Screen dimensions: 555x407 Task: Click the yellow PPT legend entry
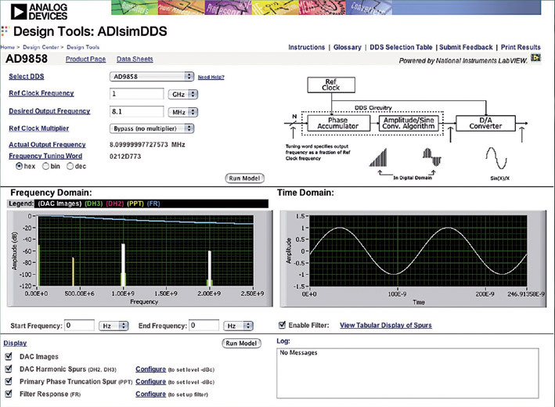135,203
